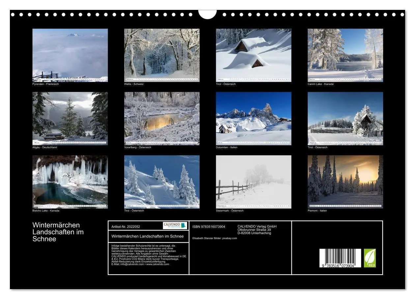Click 'D-82008 Unterhaching' line
The width and height of the screenshot is (415, 299).
[x=254, y=233]
